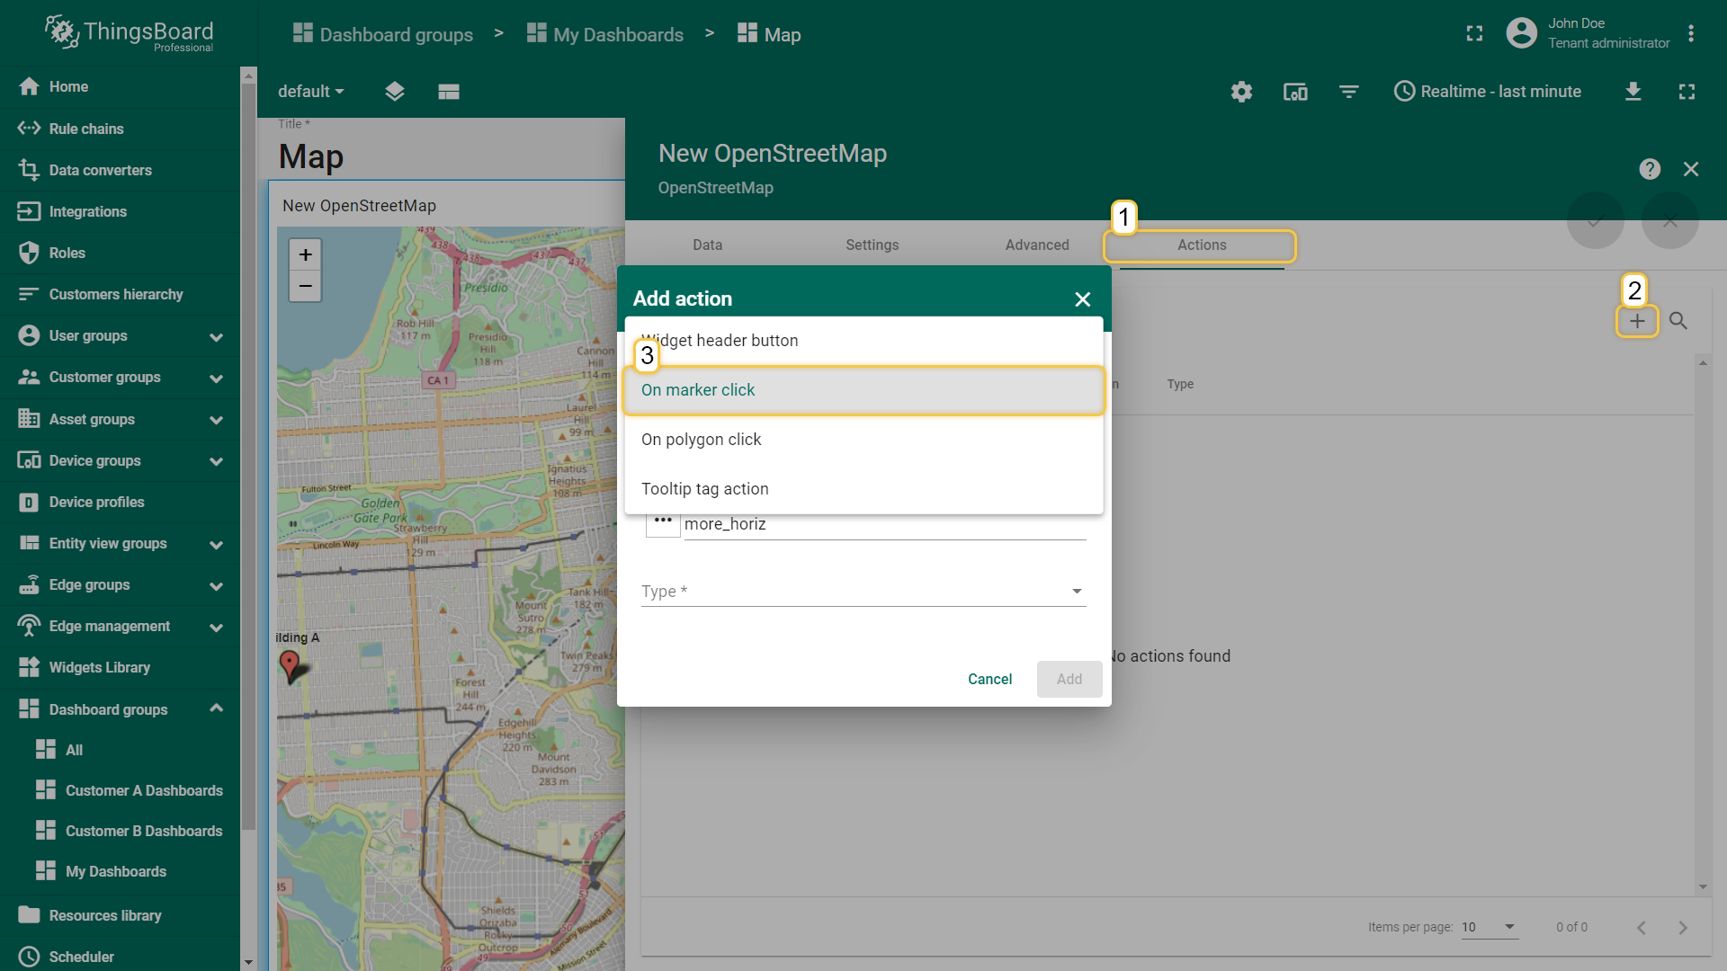Click Add button in dialog
The image size is (1727, 971).
click(1069, 679)
